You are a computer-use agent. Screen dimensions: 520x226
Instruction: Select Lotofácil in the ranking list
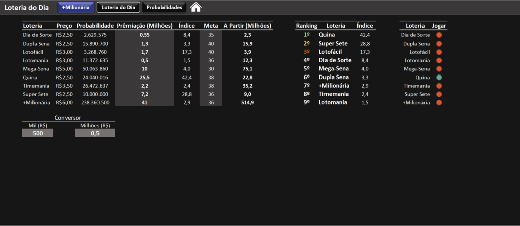tap(330, 52)
